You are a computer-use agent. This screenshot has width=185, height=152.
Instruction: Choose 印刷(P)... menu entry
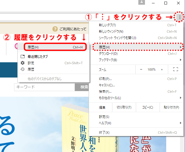[x=136, y=79]
